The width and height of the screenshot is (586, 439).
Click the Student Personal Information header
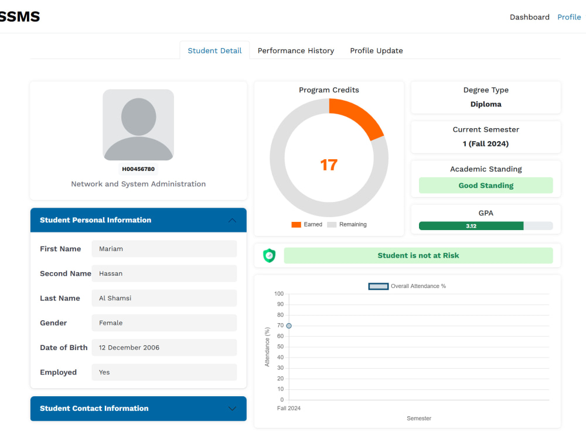point(138,220)
